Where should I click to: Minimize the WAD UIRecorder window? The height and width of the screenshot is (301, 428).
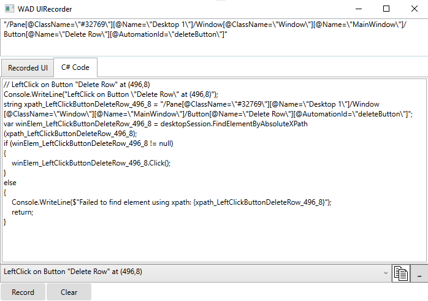pos(359,9)
